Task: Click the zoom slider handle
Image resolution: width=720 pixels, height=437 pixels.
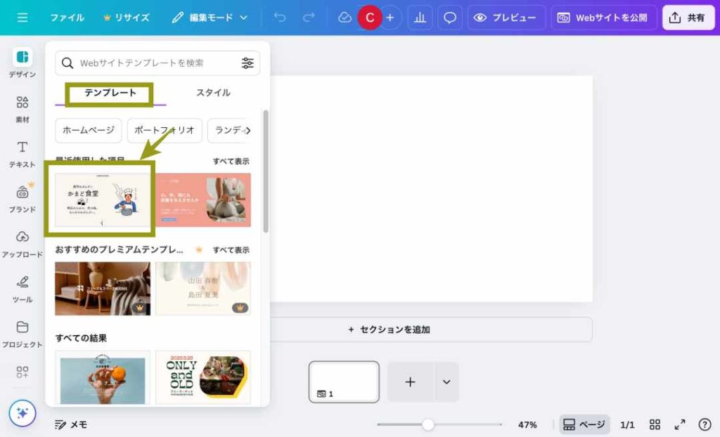Action: [427, 424]
